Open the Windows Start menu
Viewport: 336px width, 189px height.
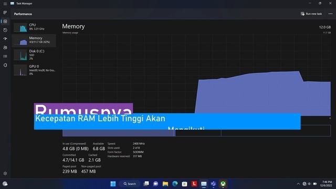tap(113, 184)
